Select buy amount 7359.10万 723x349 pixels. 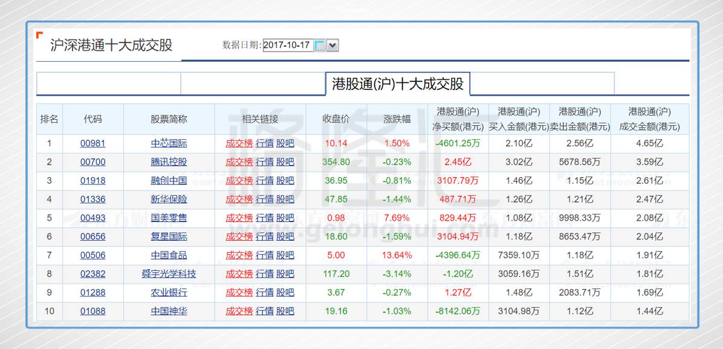[519, 255]
